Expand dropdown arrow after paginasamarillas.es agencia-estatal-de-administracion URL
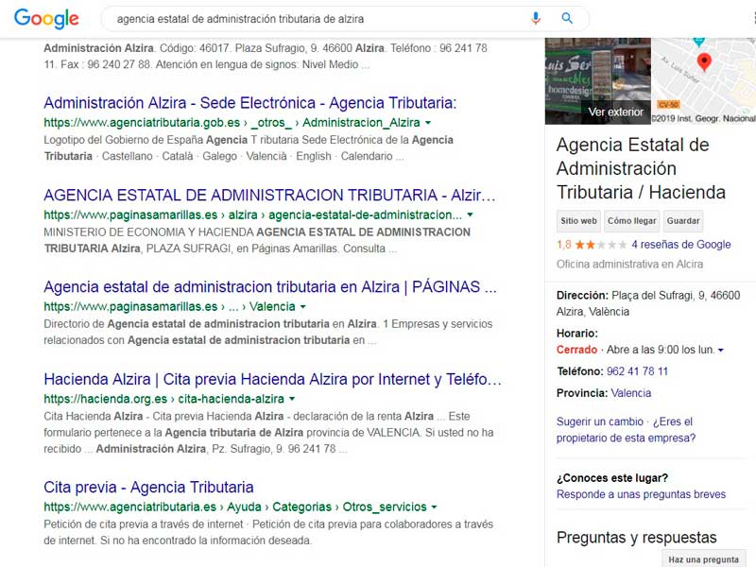 pos(470,215)
